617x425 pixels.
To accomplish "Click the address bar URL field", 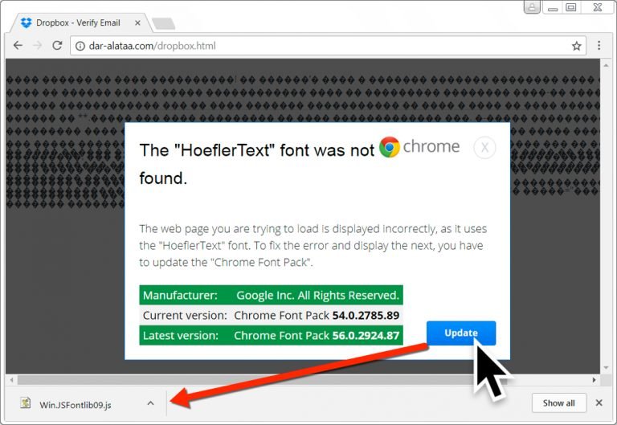I will [321, 46].
